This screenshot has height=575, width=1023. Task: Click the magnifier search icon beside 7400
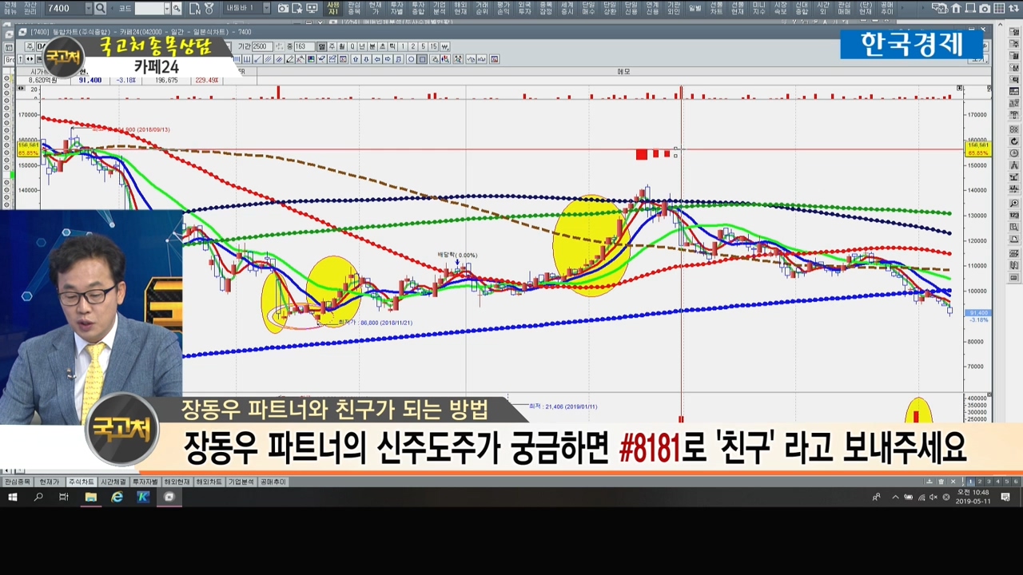100,9
